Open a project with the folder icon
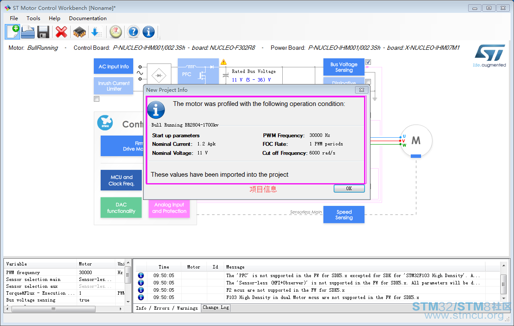This screenshot has height=326, width=514. point(28,32)
